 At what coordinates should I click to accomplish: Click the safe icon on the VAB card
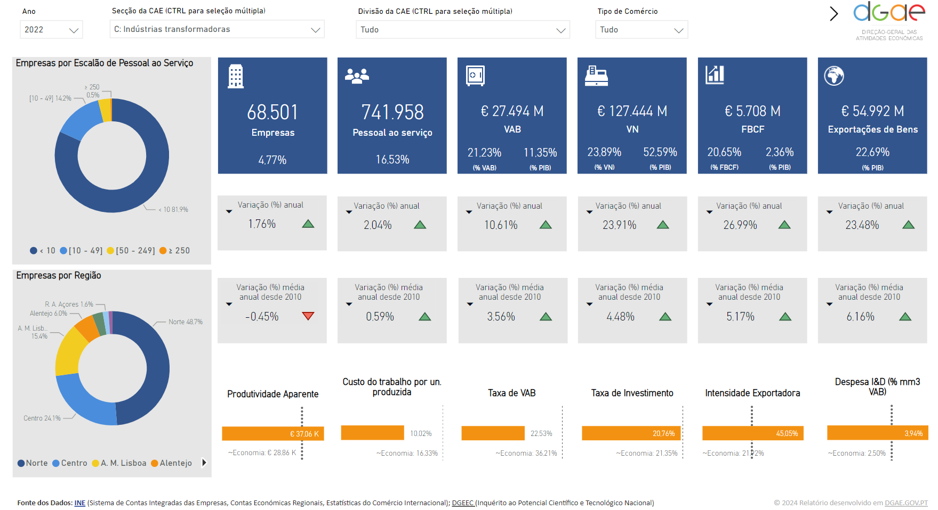pyautogui.click(x=475, y=76)
